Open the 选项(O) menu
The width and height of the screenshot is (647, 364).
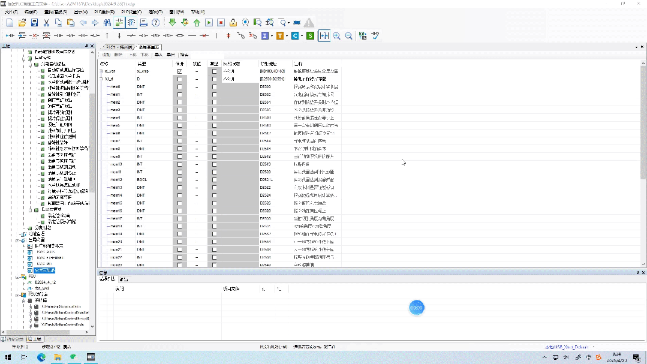coord(155,12)
